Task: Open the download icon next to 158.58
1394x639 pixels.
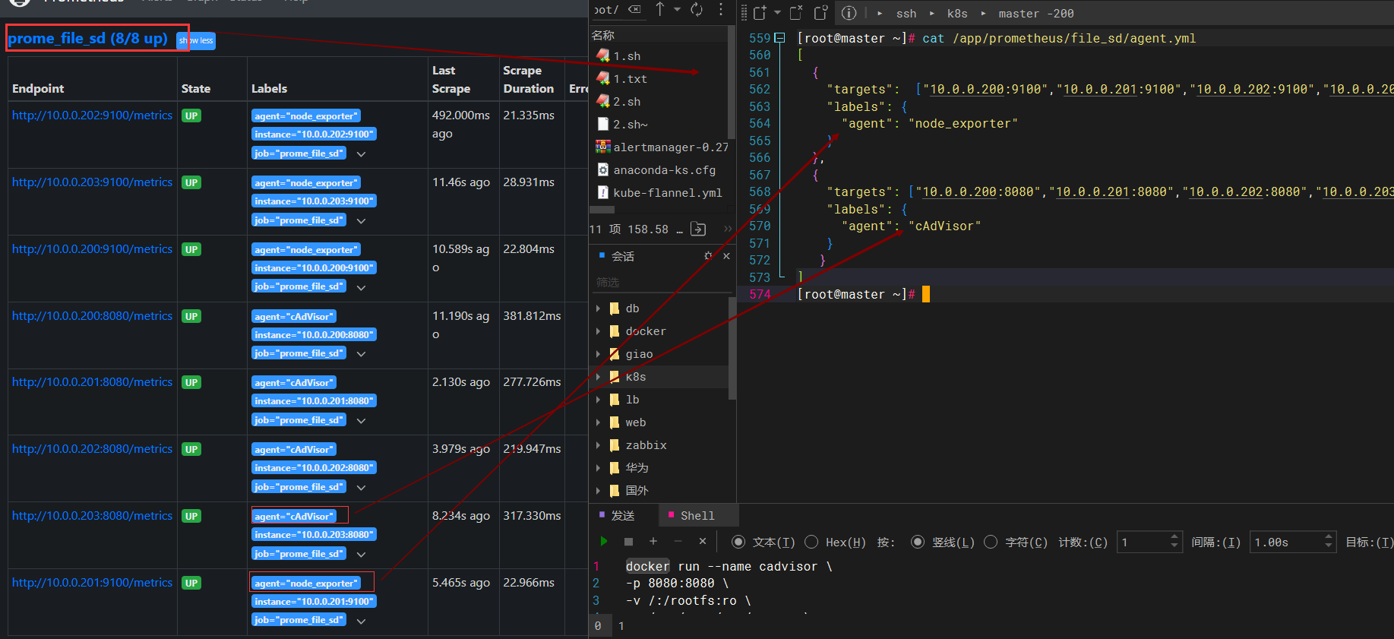Action: tap(699, 229)
